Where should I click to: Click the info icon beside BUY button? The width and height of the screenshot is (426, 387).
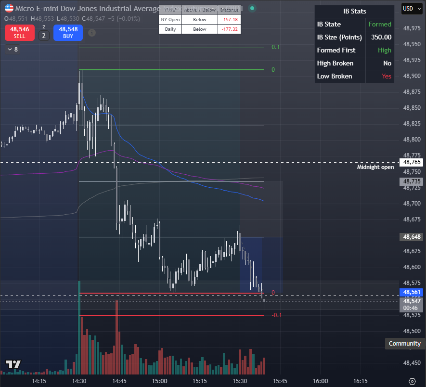[x=92, y=33]
